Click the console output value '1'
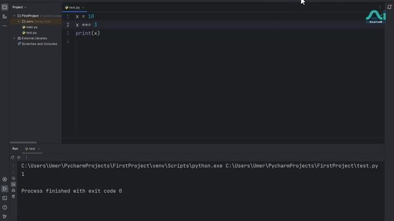The height and width of the screenshot is (221, 394). coord(23,174)
